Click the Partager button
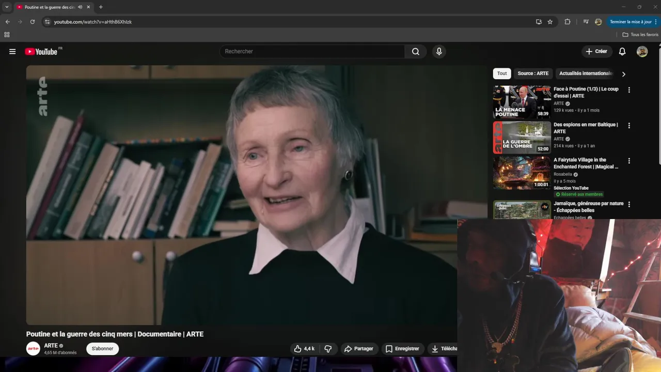This screenshot has height=372, width=661. (x=359, y=349)
